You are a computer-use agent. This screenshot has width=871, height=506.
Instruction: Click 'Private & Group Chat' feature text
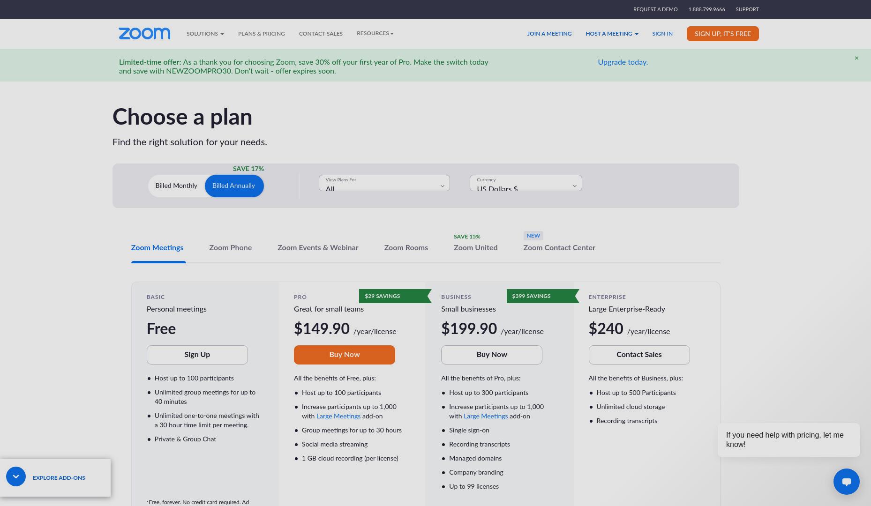tap(185, 439)
